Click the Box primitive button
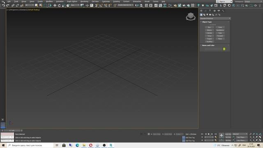 pos(209,28)
